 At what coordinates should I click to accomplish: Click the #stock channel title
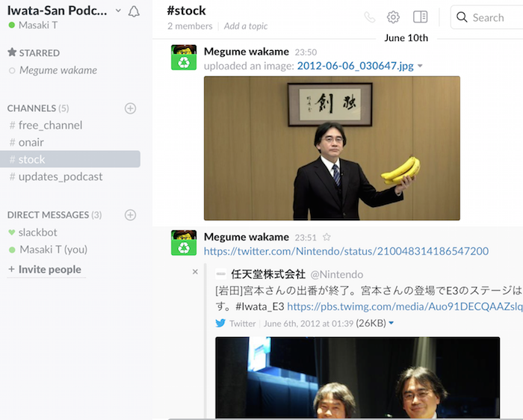(x=186, y=10)
